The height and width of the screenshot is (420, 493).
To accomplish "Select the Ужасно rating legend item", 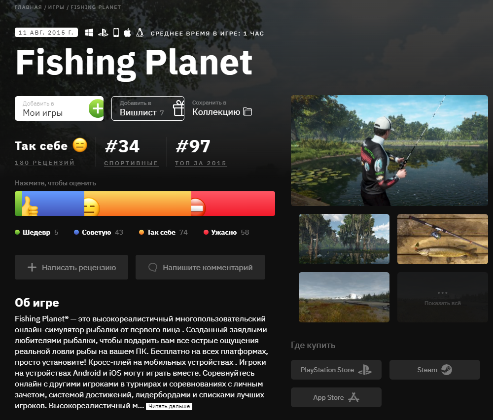I will click(x=226, y=232).
